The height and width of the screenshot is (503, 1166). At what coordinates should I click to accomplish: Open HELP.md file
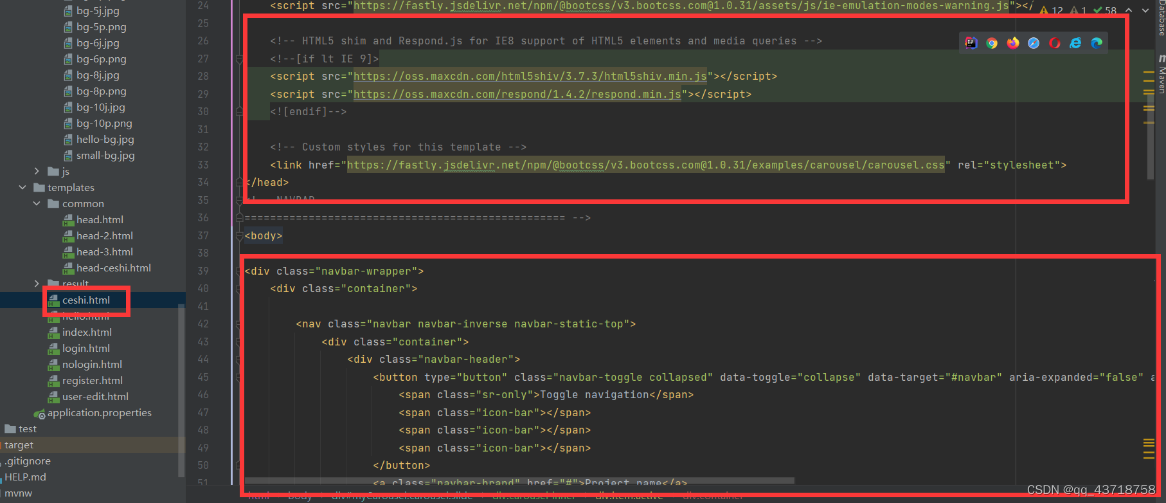(25, 477)
